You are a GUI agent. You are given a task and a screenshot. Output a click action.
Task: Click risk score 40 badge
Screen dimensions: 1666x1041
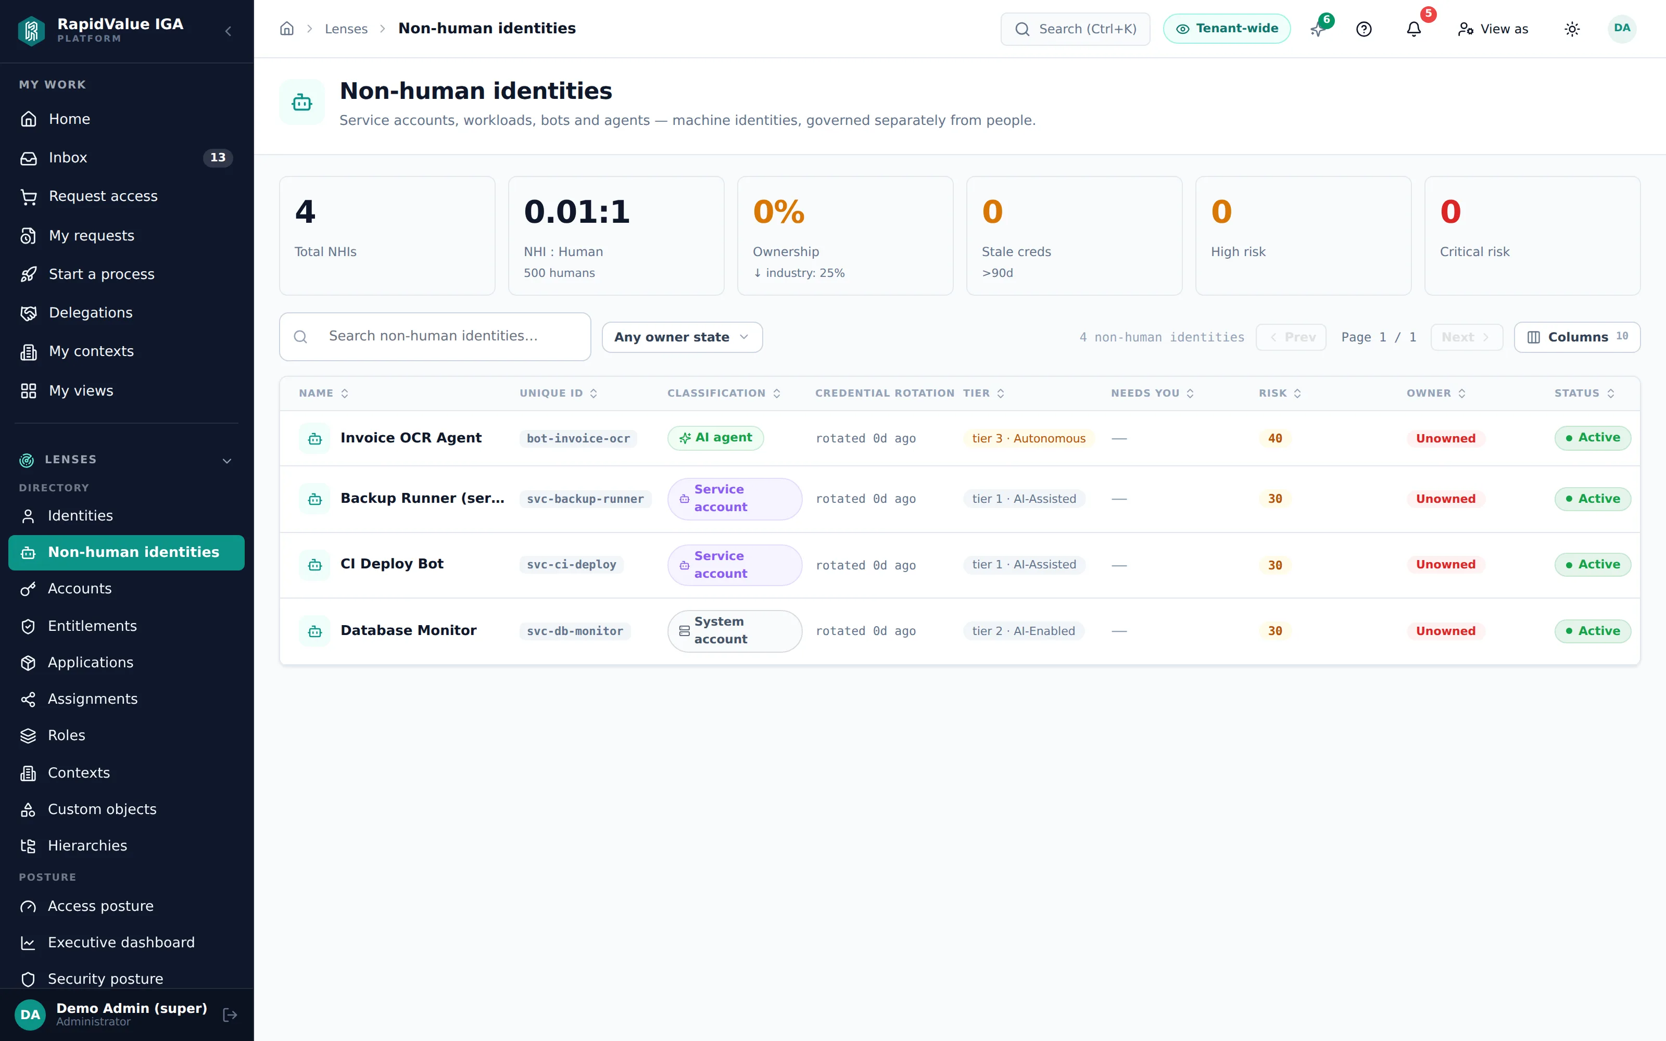pos(1275,439)
